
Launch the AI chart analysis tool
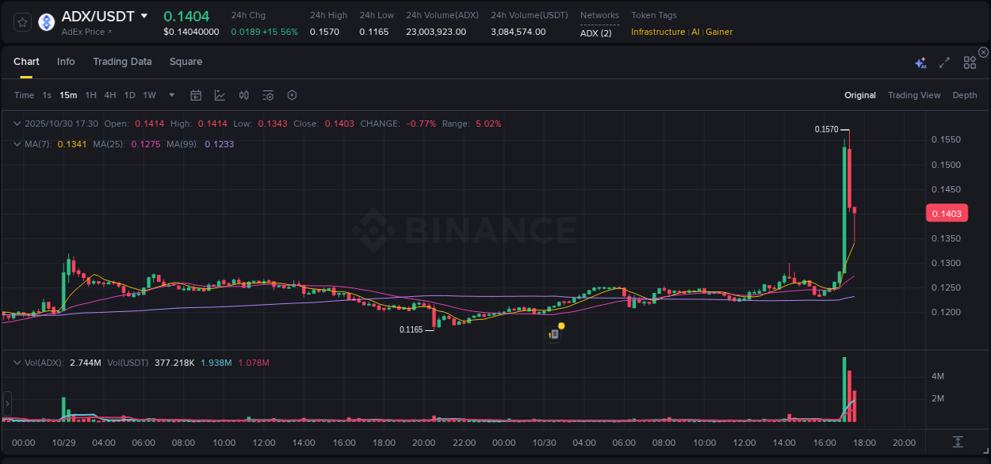920,62
